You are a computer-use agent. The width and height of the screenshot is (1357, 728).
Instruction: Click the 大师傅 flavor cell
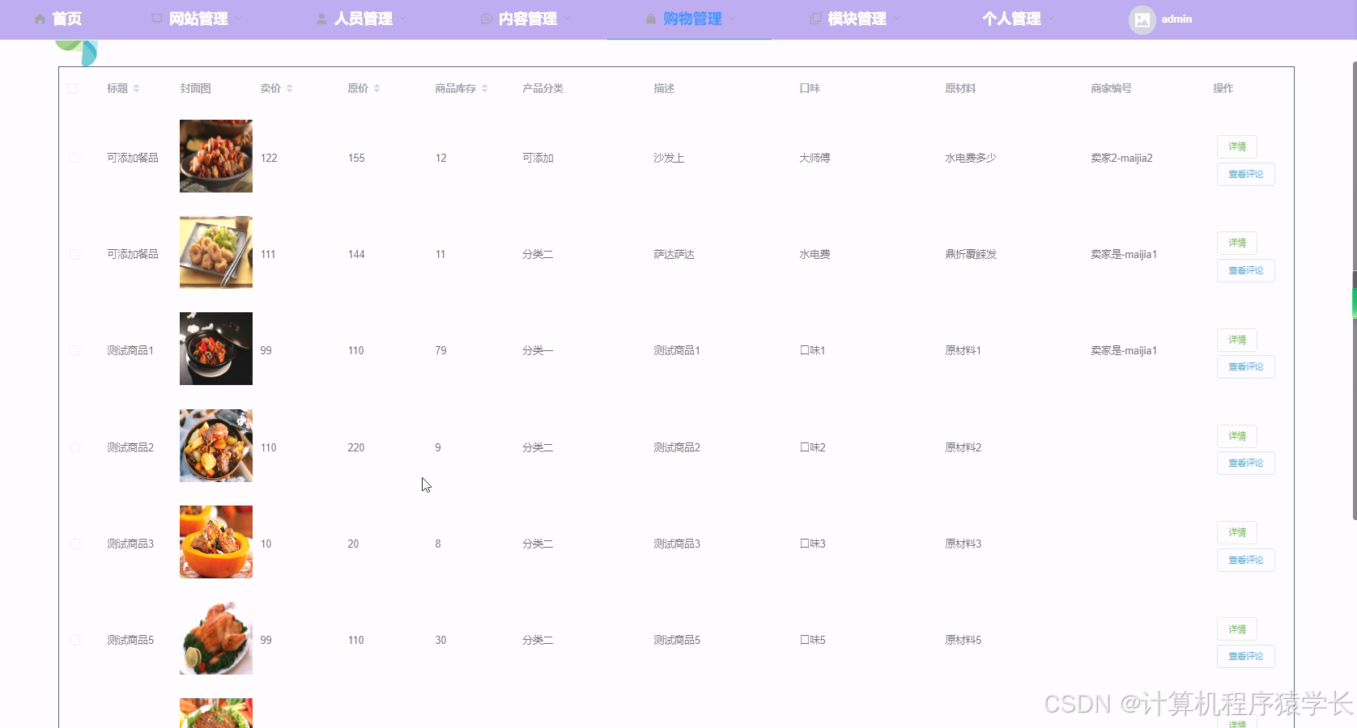tap(815, 158)
